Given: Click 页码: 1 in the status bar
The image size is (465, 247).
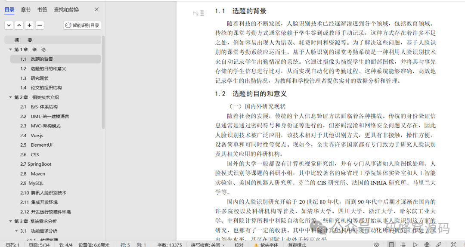Looking at the screenshot, I should pyautogui.click(x=13, y=244).
